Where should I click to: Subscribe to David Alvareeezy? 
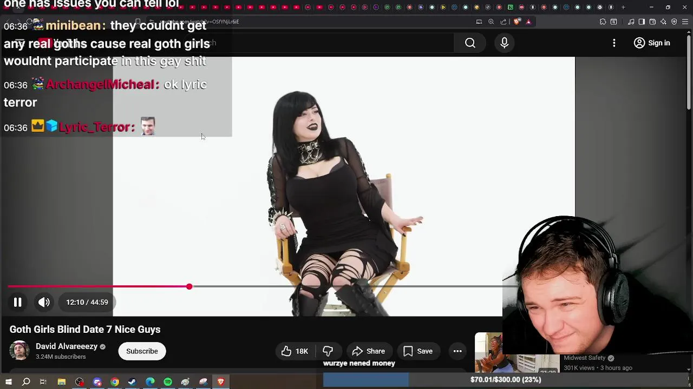142,351
